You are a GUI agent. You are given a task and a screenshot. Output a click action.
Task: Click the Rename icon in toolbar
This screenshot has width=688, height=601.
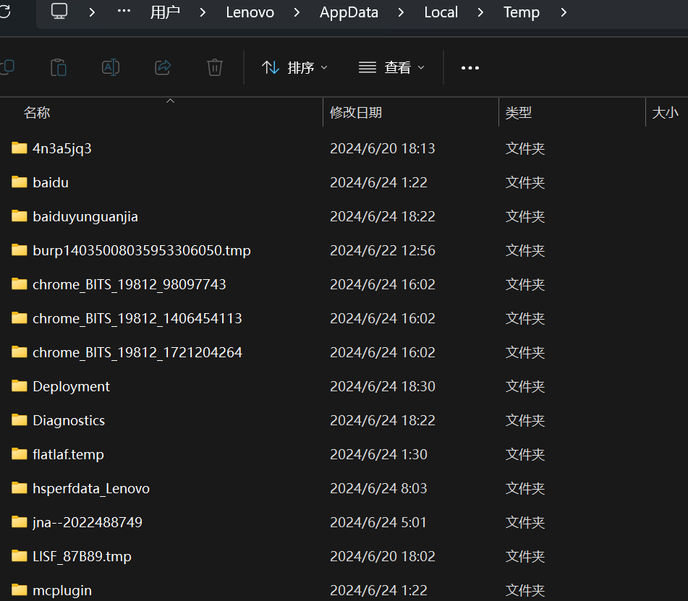click(x=111, y=67)
